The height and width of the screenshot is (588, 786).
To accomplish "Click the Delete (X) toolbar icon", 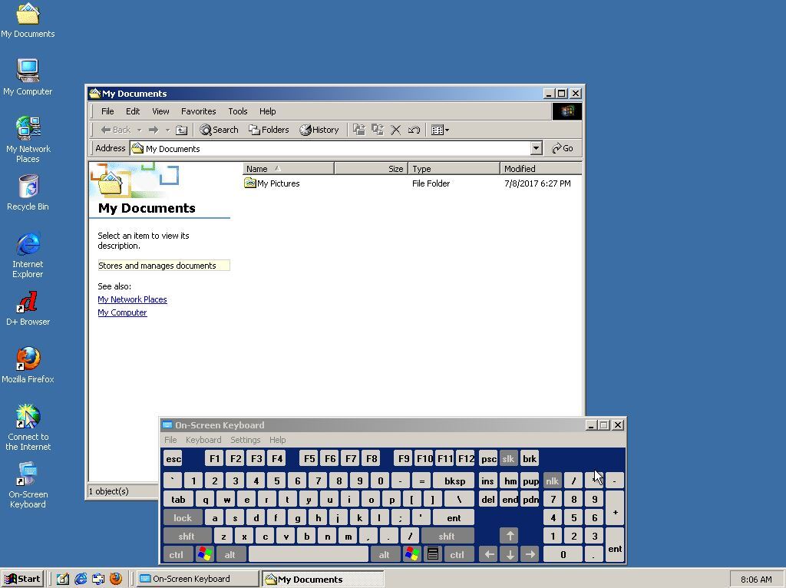I will [x=396, y=130].
